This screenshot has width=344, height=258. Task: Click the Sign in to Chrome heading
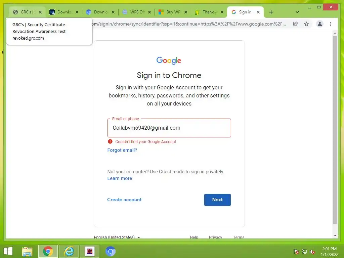(169, 75)
